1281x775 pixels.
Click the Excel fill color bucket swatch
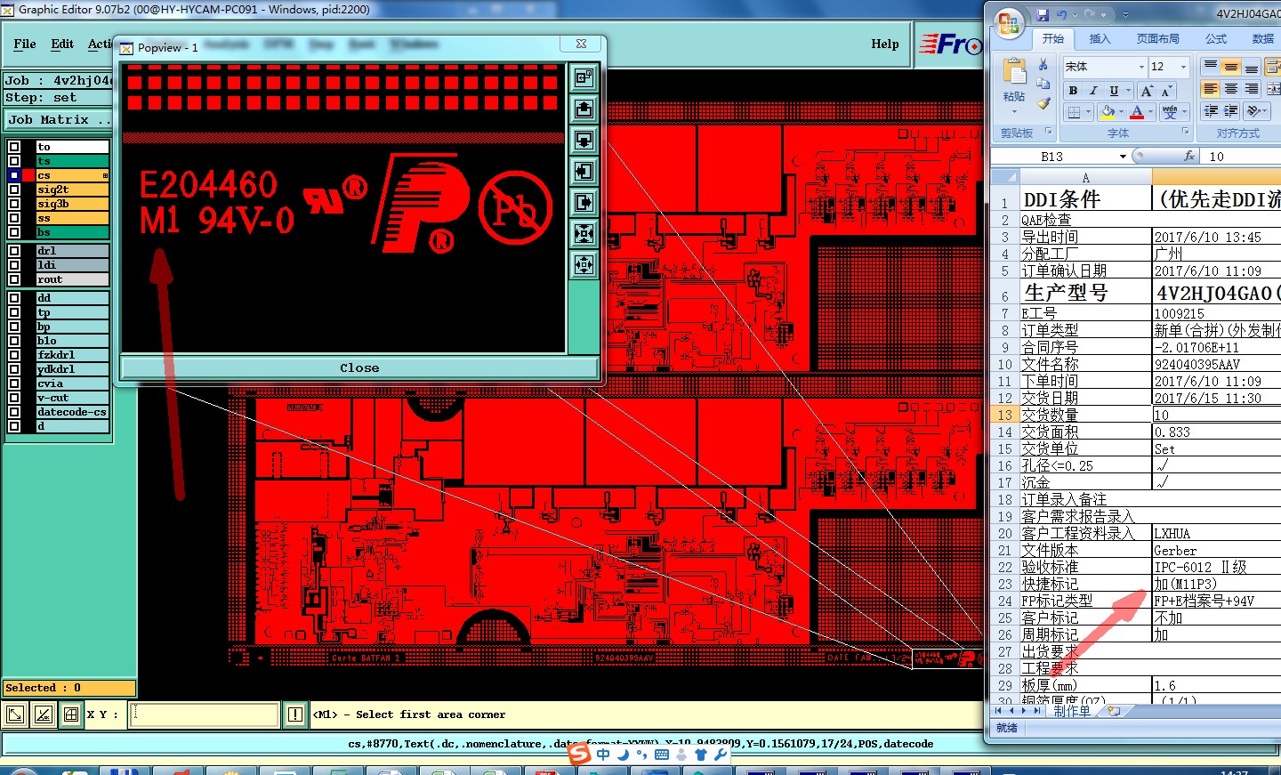1108,112
